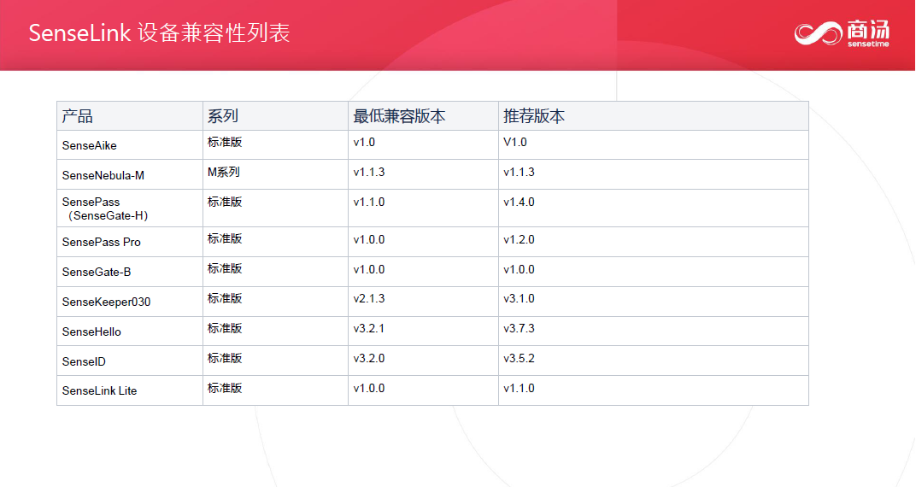Select '标准版' in the SenseHello row
Viewport: 916px width, 487px height.
click(x=275, y=332)
